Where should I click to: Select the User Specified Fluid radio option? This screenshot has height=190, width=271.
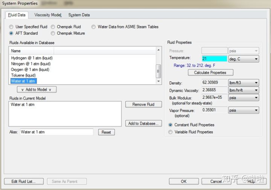pos(11,27)
